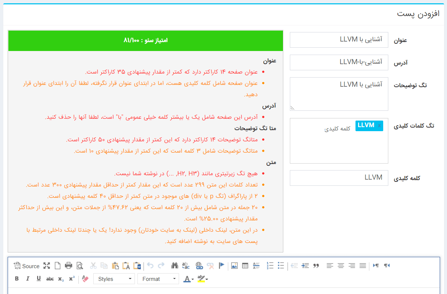447x294 pixels.
Task: Toggle bulleted list in the editor
Action: click(x=281, y=266)
